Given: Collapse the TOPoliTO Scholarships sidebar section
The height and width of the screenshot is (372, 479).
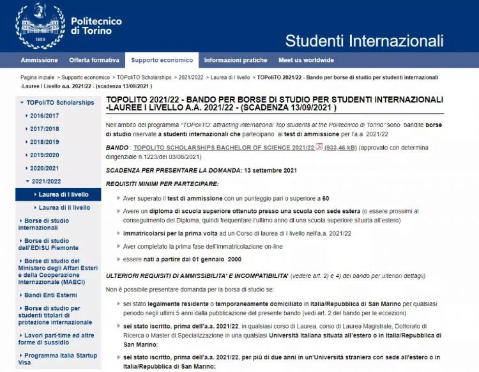Looking at the screenshot, I should point(60,102).
